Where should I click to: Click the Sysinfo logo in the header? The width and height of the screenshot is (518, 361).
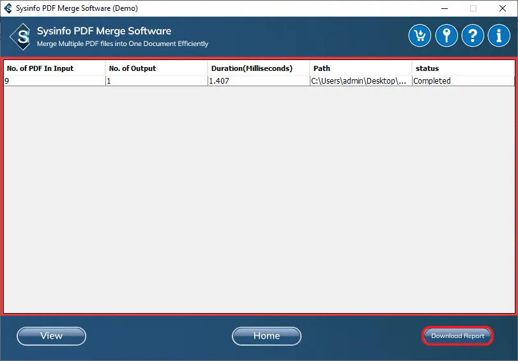click(x=20, y=36)
